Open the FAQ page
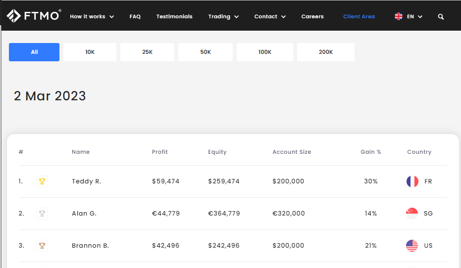 pos(135,16)
